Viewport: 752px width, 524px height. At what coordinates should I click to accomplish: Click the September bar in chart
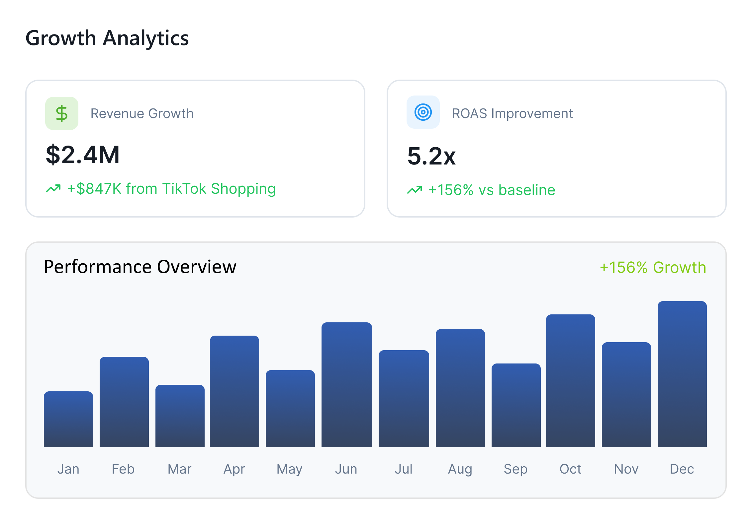coord(516,405)
